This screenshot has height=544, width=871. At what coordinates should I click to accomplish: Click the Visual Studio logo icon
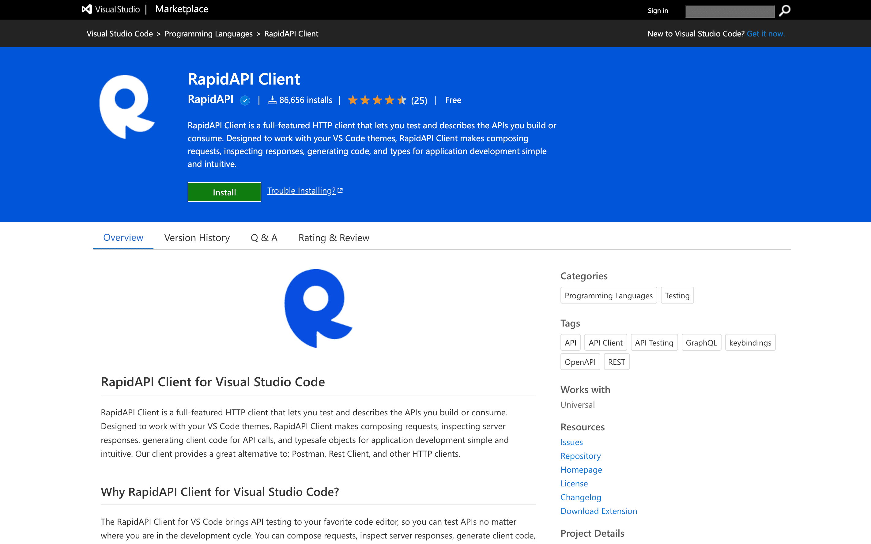click(87, 9)
